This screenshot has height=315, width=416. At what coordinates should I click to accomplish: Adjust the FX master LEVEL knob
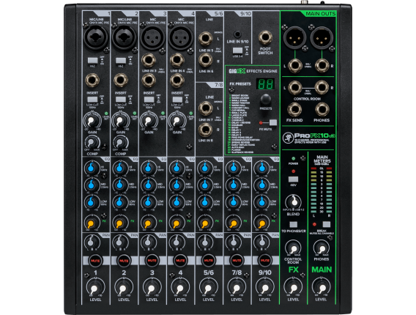293,287
